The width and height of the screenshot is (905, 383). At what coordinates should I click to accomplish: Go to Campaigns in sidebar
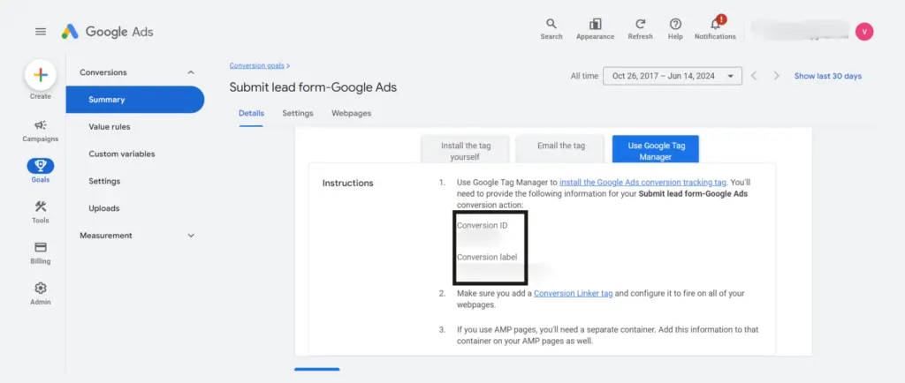[41, 131]
